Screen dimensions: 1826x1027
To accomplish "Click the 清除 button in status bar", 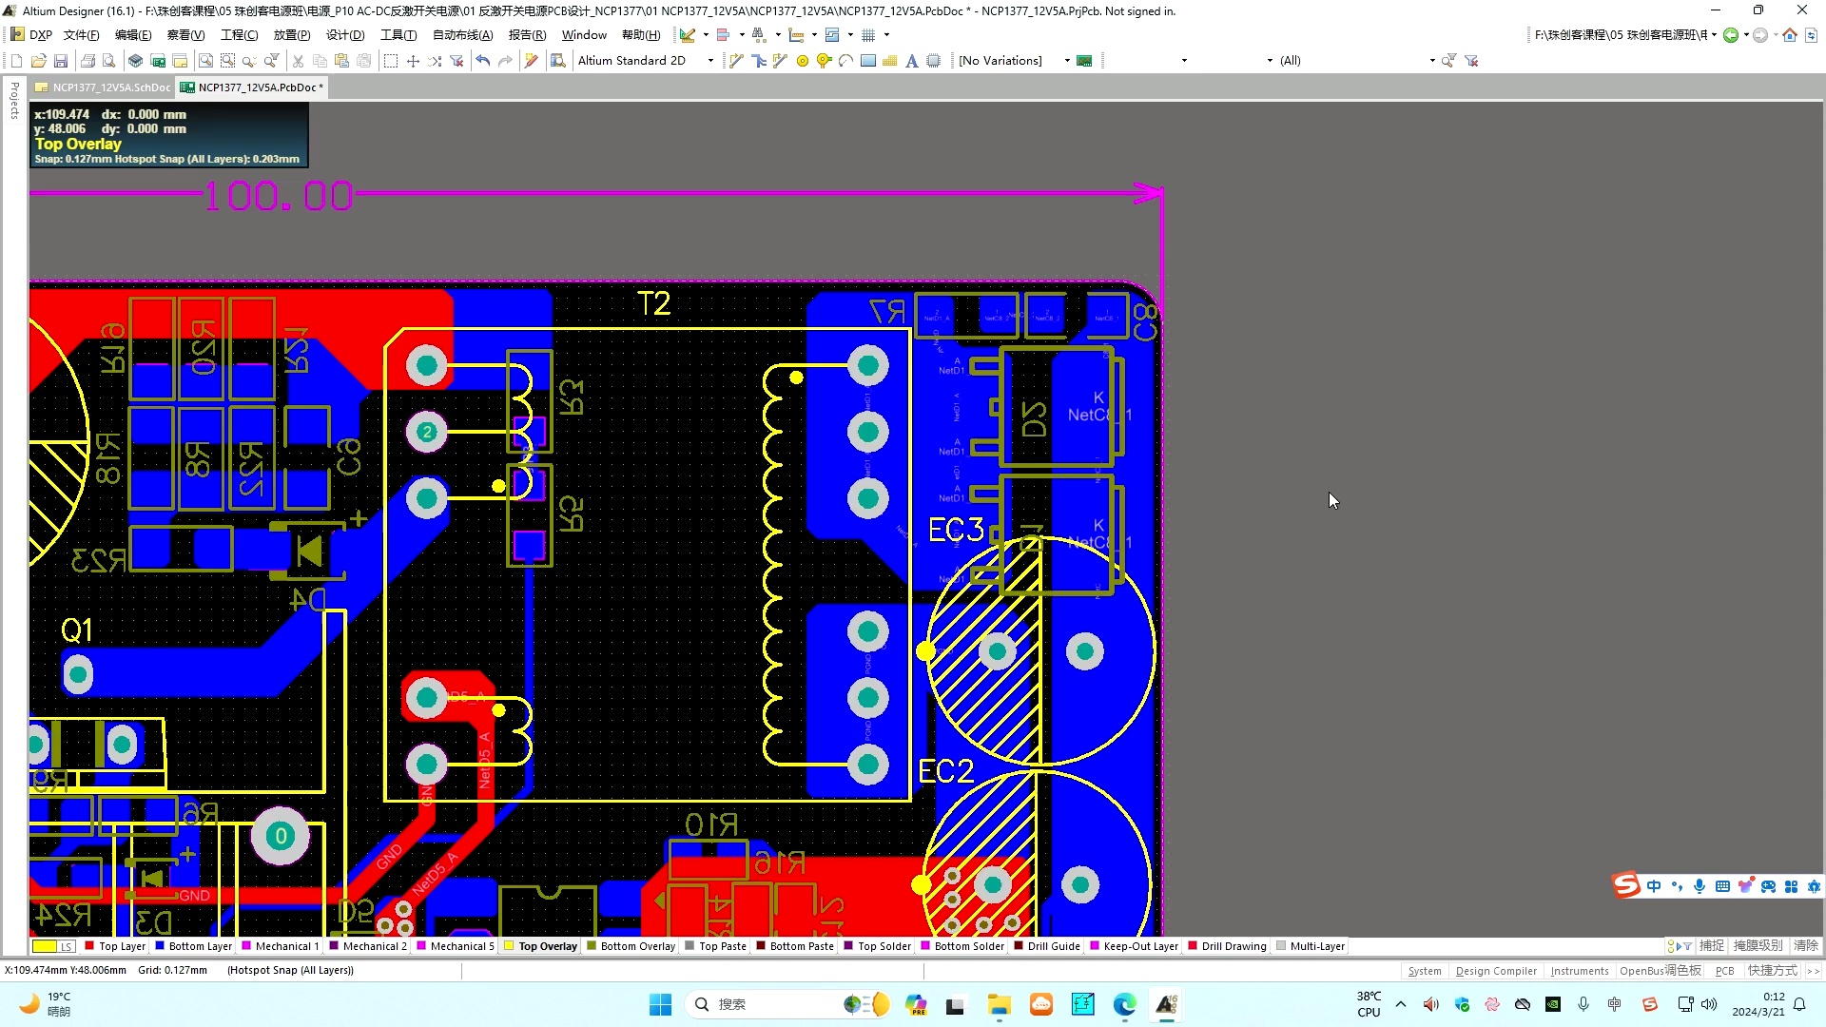I will tap(1805, 946).
